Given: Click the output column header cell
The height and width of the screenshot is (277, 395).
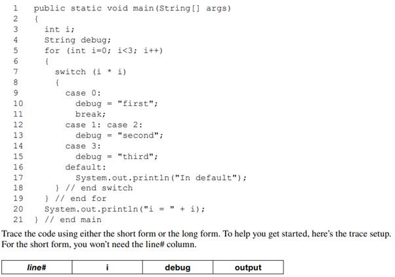Looking at the screenshot, I should point(247,267).
